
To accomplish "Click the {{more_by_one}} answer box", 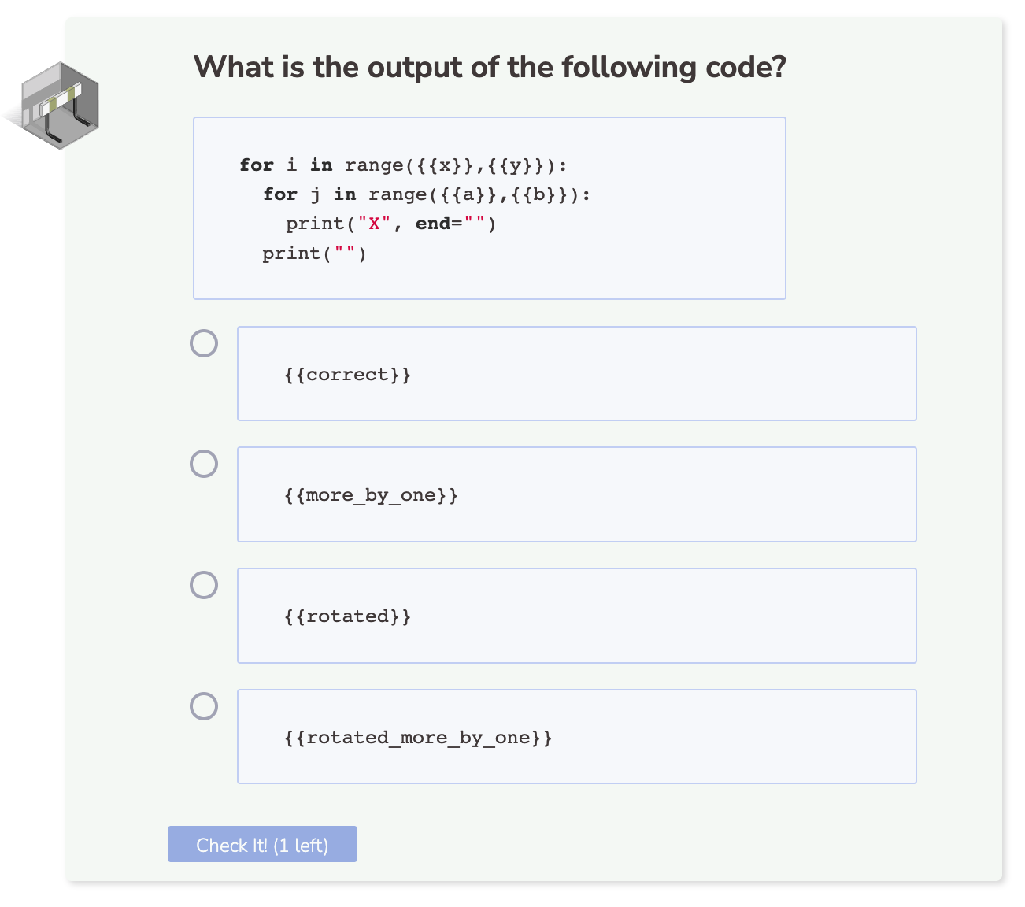I will (576, 494).
